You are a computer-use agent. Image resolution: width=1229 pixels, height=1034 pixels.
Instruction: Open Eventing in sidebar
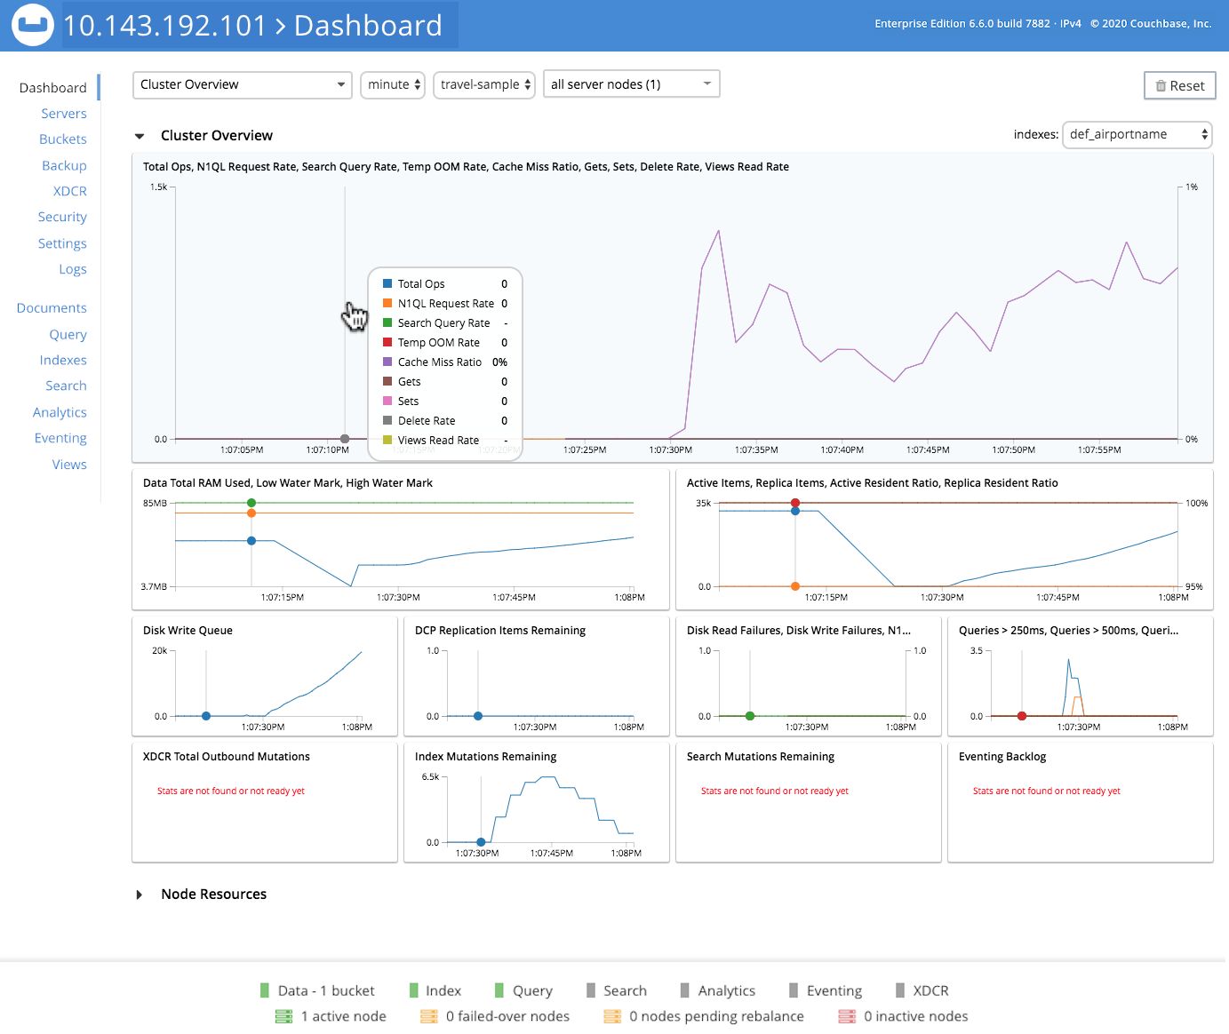click(60, 438)
